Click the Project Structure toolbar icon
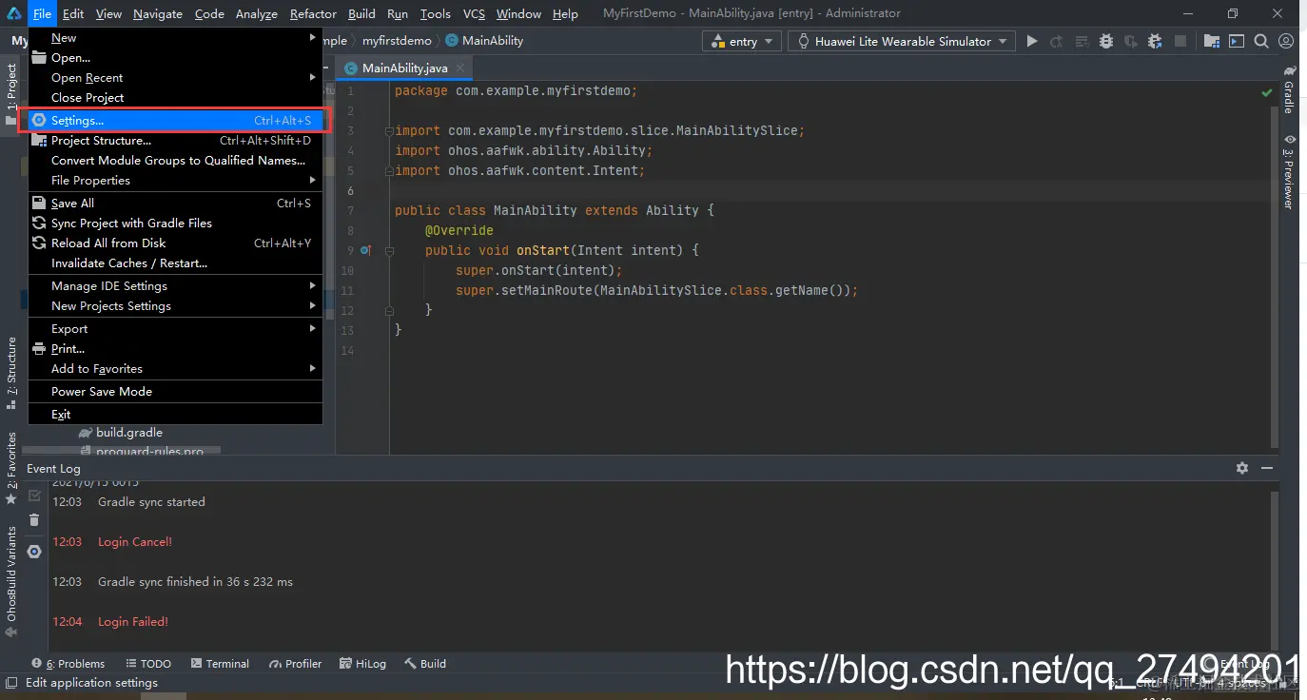The height and width of the screenshot is (700, 1307). [1211, 41]
